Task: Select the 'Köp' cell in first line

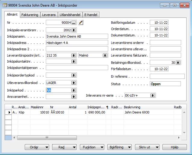Action: (24, 112)
